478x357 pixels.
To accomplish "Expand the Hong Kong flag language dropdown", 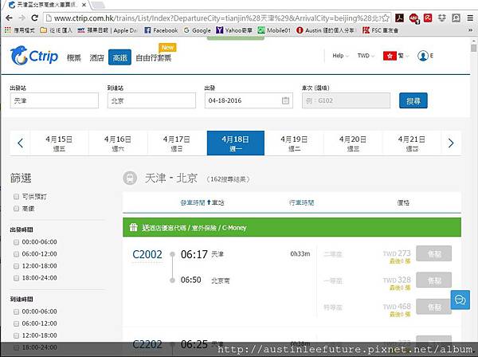I will pos(396,56).
